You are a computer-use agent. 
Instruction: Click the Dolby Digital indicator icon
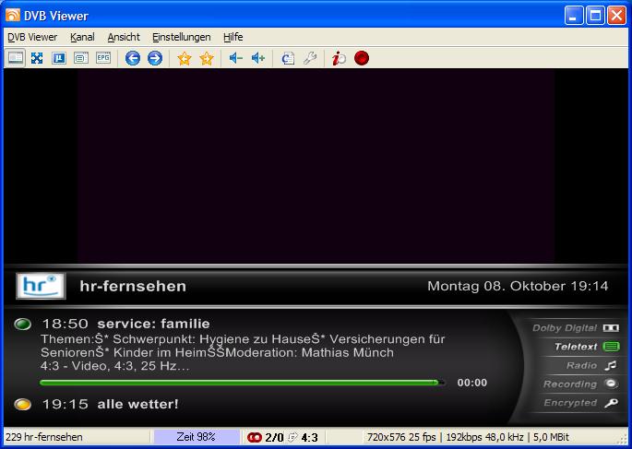tap(611, 328)
